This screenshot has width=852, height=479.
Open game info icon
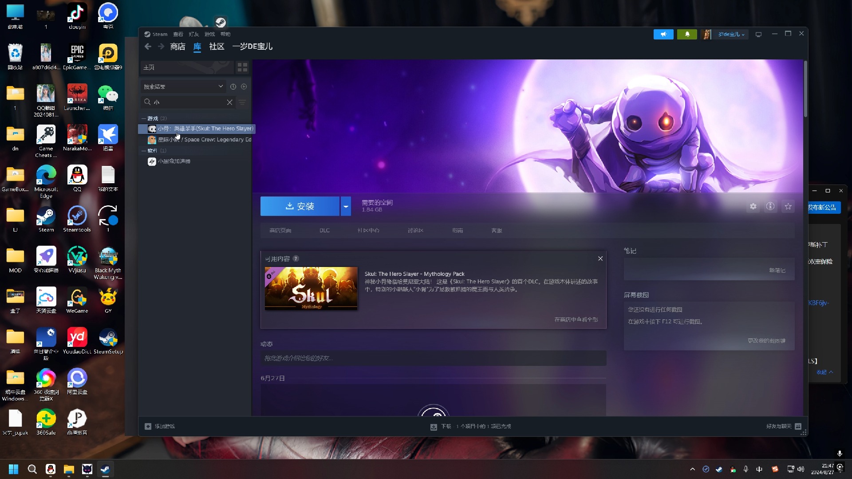tap(770, 206)
